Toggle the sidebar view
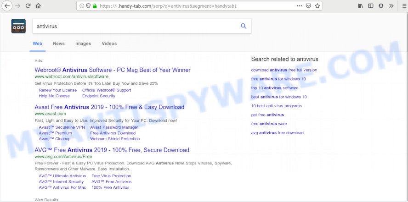408x202 pixels. pyautogui.click(x=370, y=5)
